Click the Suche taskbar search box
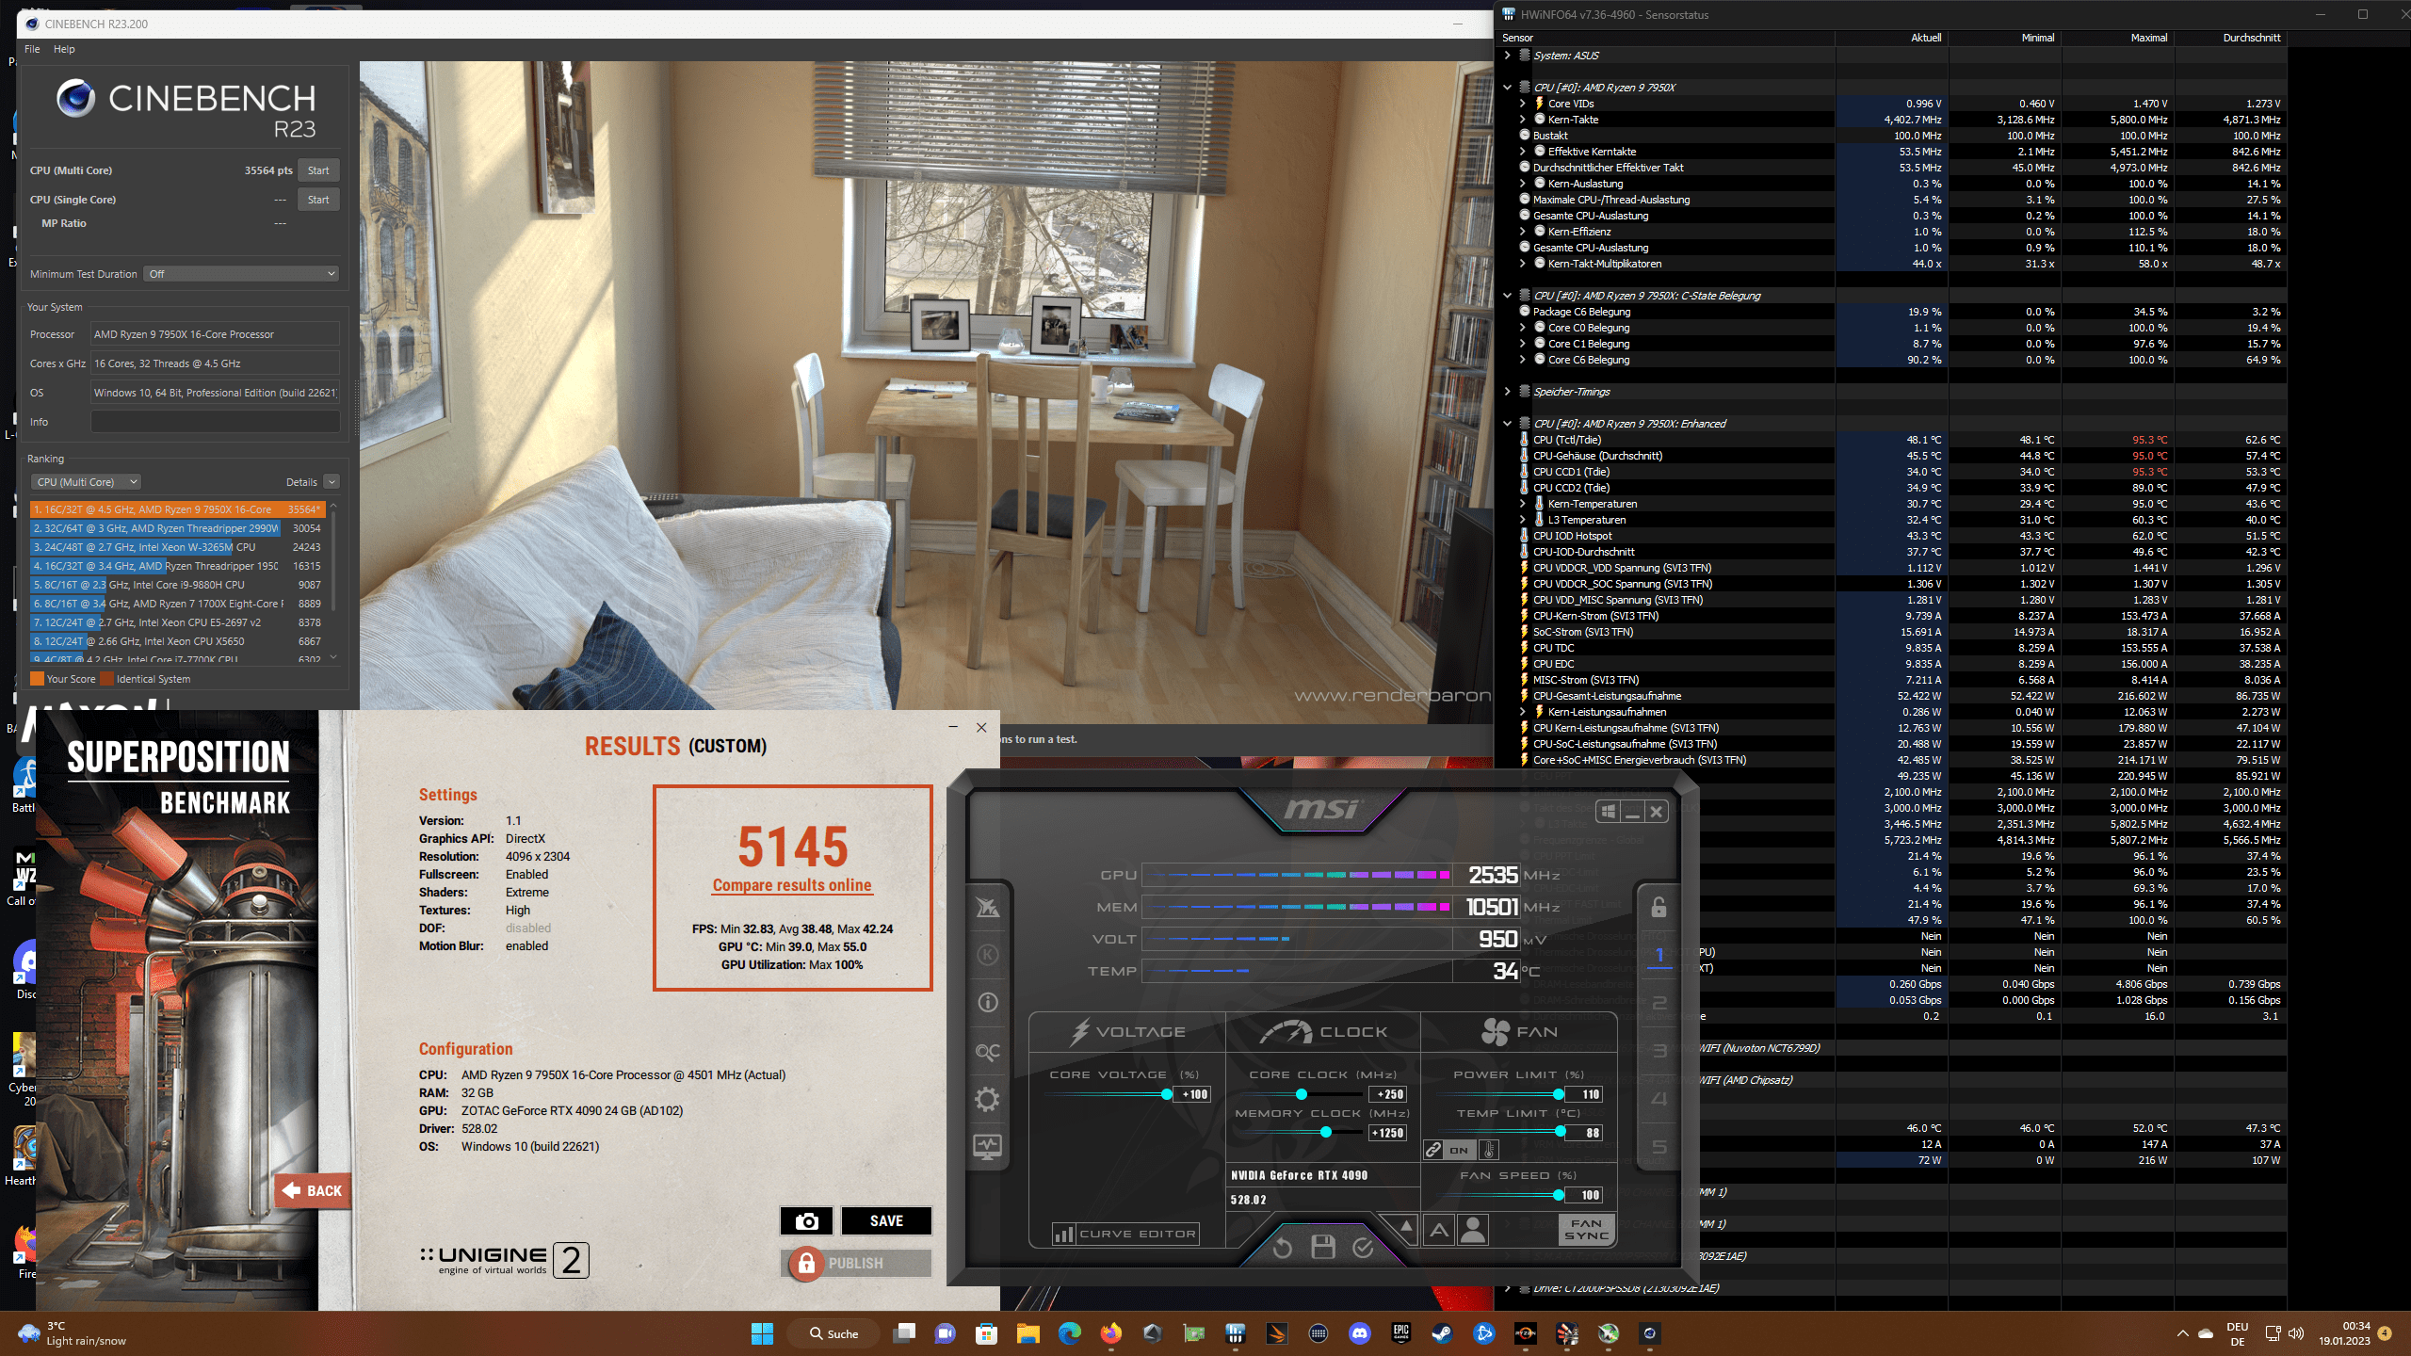 (835, 1333)
